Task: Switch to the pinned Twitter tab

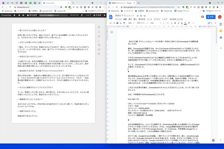Action: [8, 3]
